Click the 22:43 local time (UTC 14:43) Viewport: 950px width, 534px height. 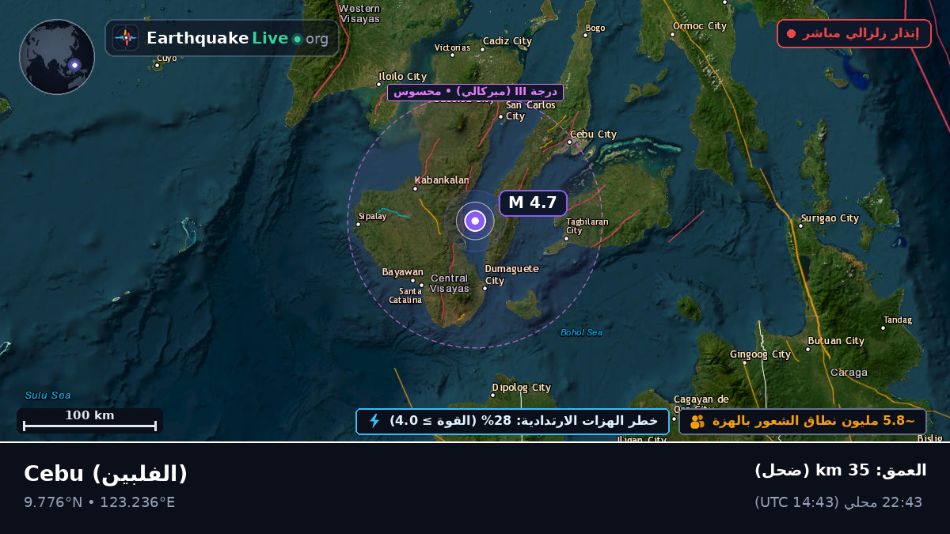[x=838, y=502]
